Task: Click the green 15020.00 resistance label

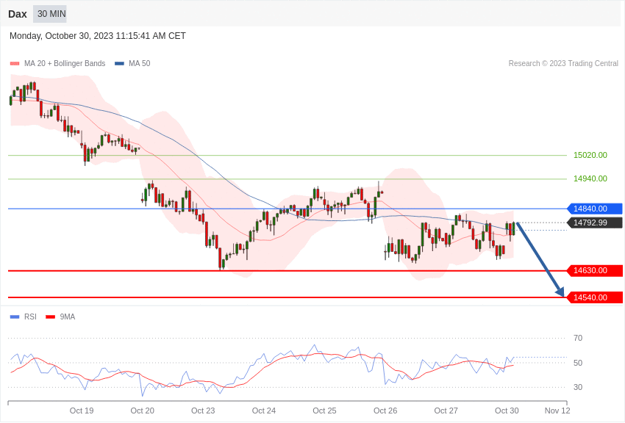Action: tap(590, 155)
